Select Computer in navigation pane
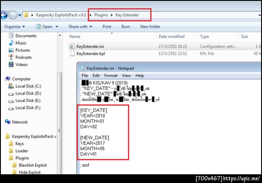The image size is (262, 183). 21,79
